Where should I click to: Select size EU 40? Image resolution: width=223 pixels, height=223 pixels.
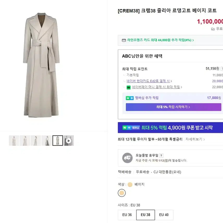point(164,215)
